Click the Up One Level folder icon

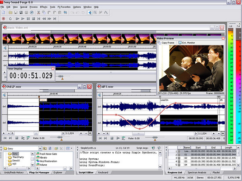pos(45,149)
